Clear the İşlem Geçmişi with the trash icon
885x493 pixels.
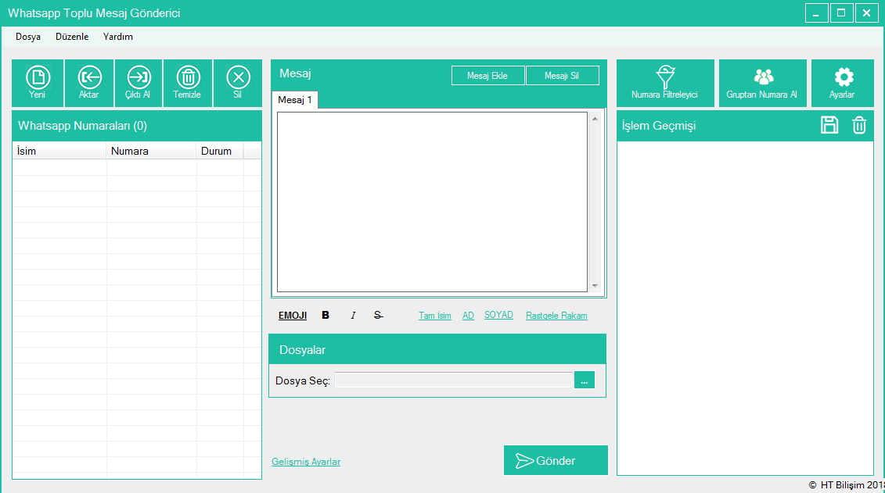[859, 125]
